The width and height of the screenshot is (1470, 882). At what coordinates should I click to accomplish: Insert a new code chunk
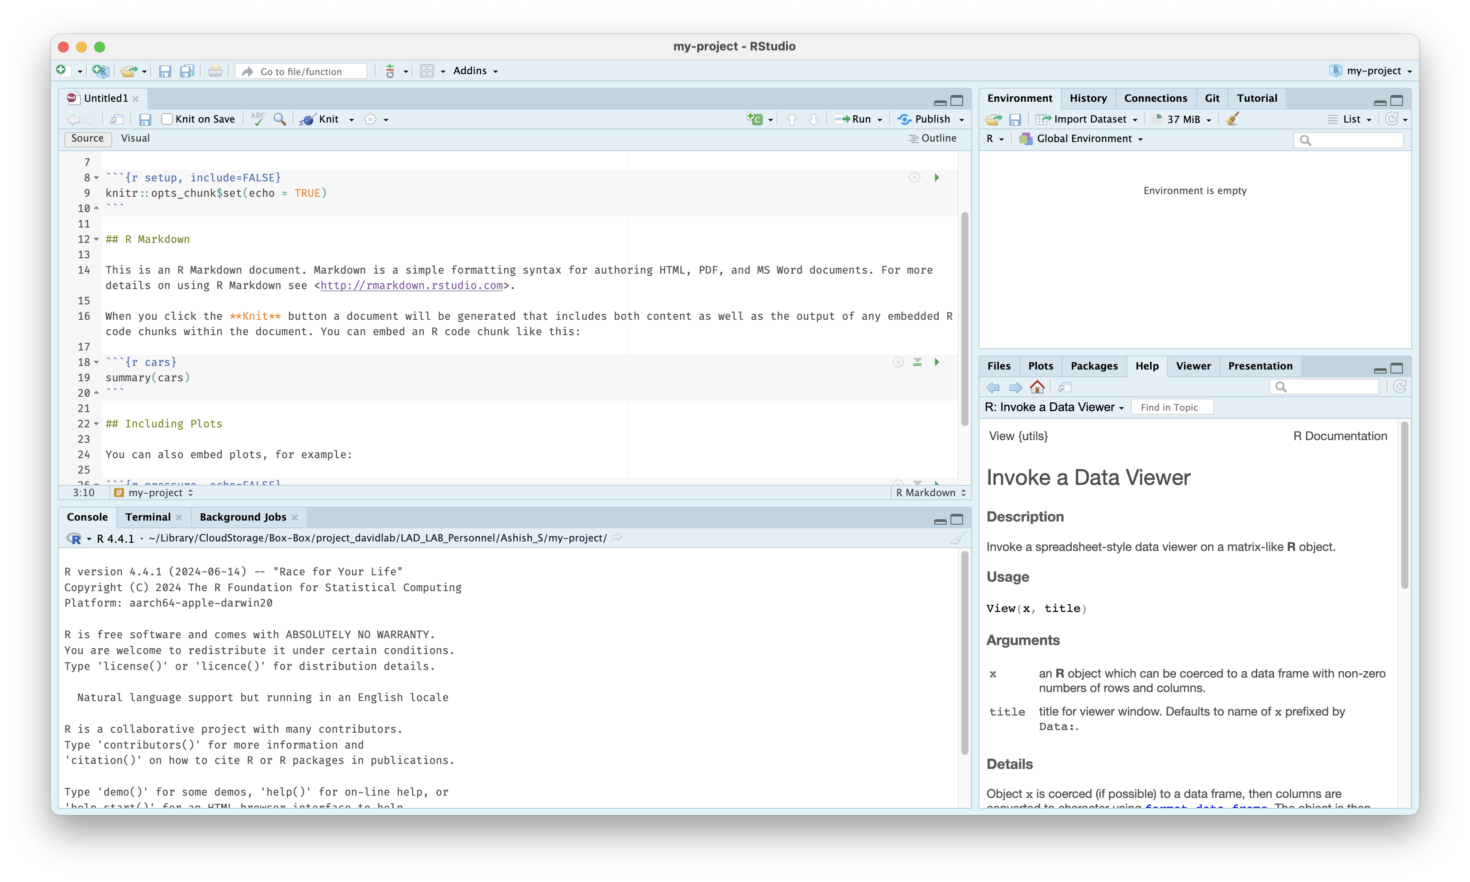click(x=754, y=119)
